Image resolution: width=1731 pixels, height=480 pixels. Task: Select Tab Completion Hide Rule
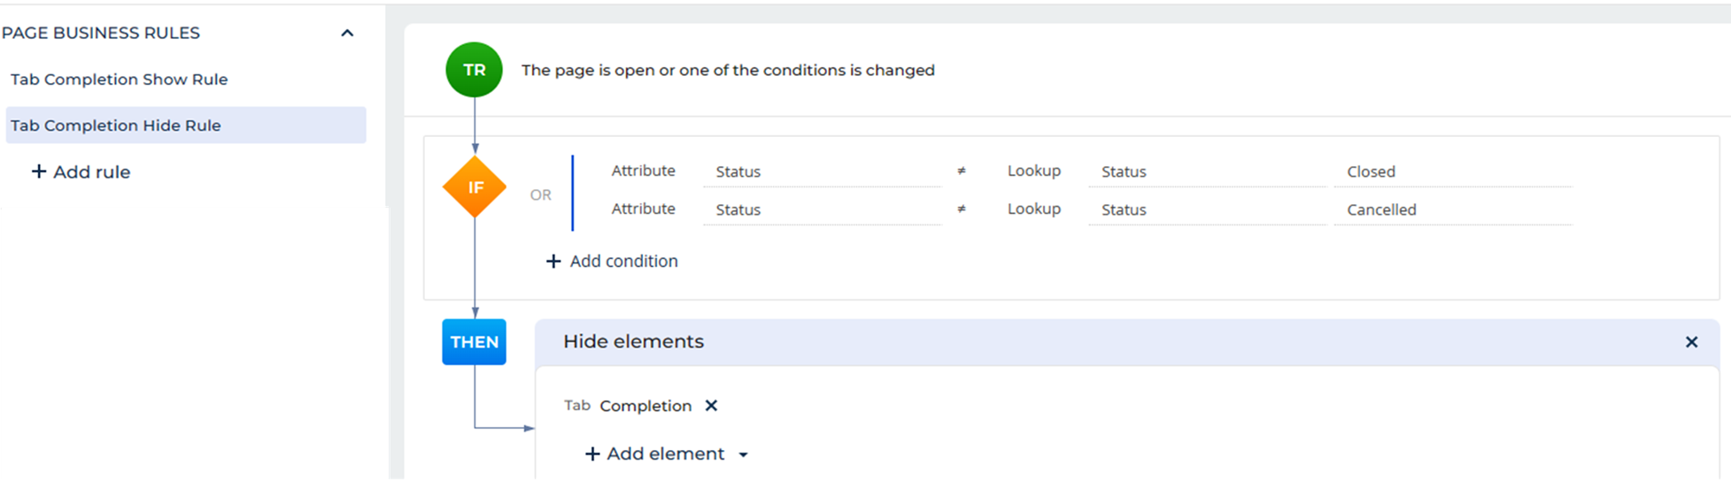185,126
